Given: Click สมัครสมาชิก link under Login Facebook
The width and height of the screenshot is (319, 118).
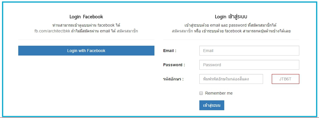Looking at the screenshot, I should click(127, 31).
